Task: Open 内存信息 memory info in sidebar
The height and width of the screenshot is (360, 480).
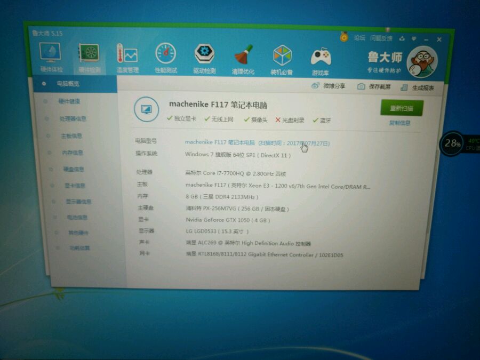Action: point(73,153)
